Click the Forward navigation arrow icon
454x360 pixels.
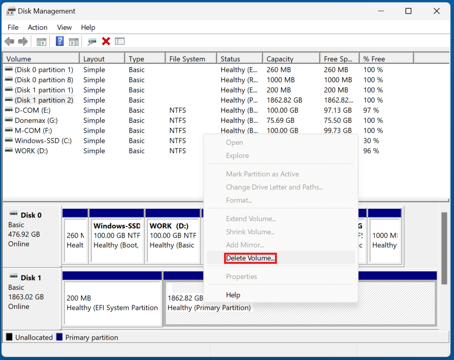click(23, 41)
